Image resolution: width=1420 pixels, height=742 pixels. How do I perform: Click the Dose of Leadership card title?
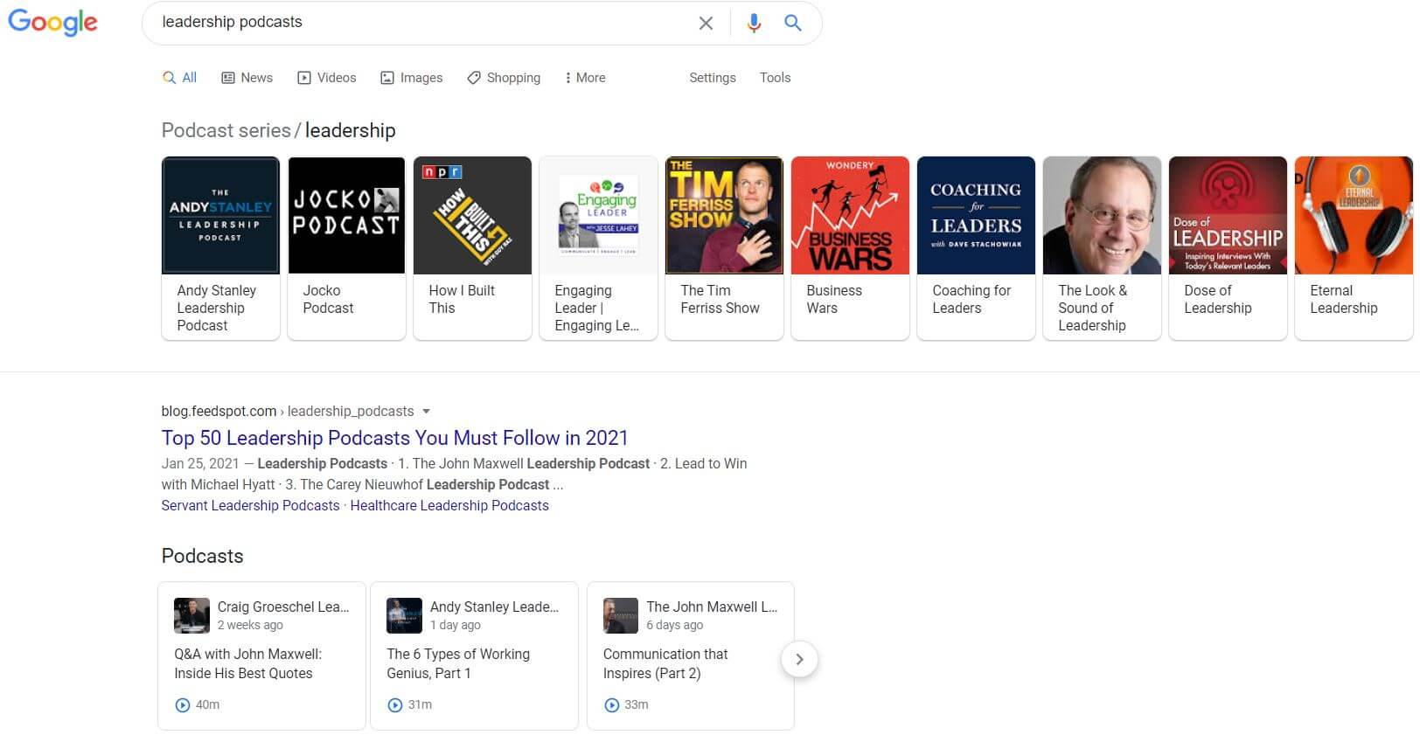[x=1217, y=299]
